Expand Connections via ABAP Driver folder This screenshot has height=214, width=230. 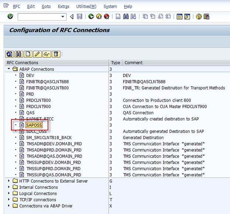click(x=9, y=206)
